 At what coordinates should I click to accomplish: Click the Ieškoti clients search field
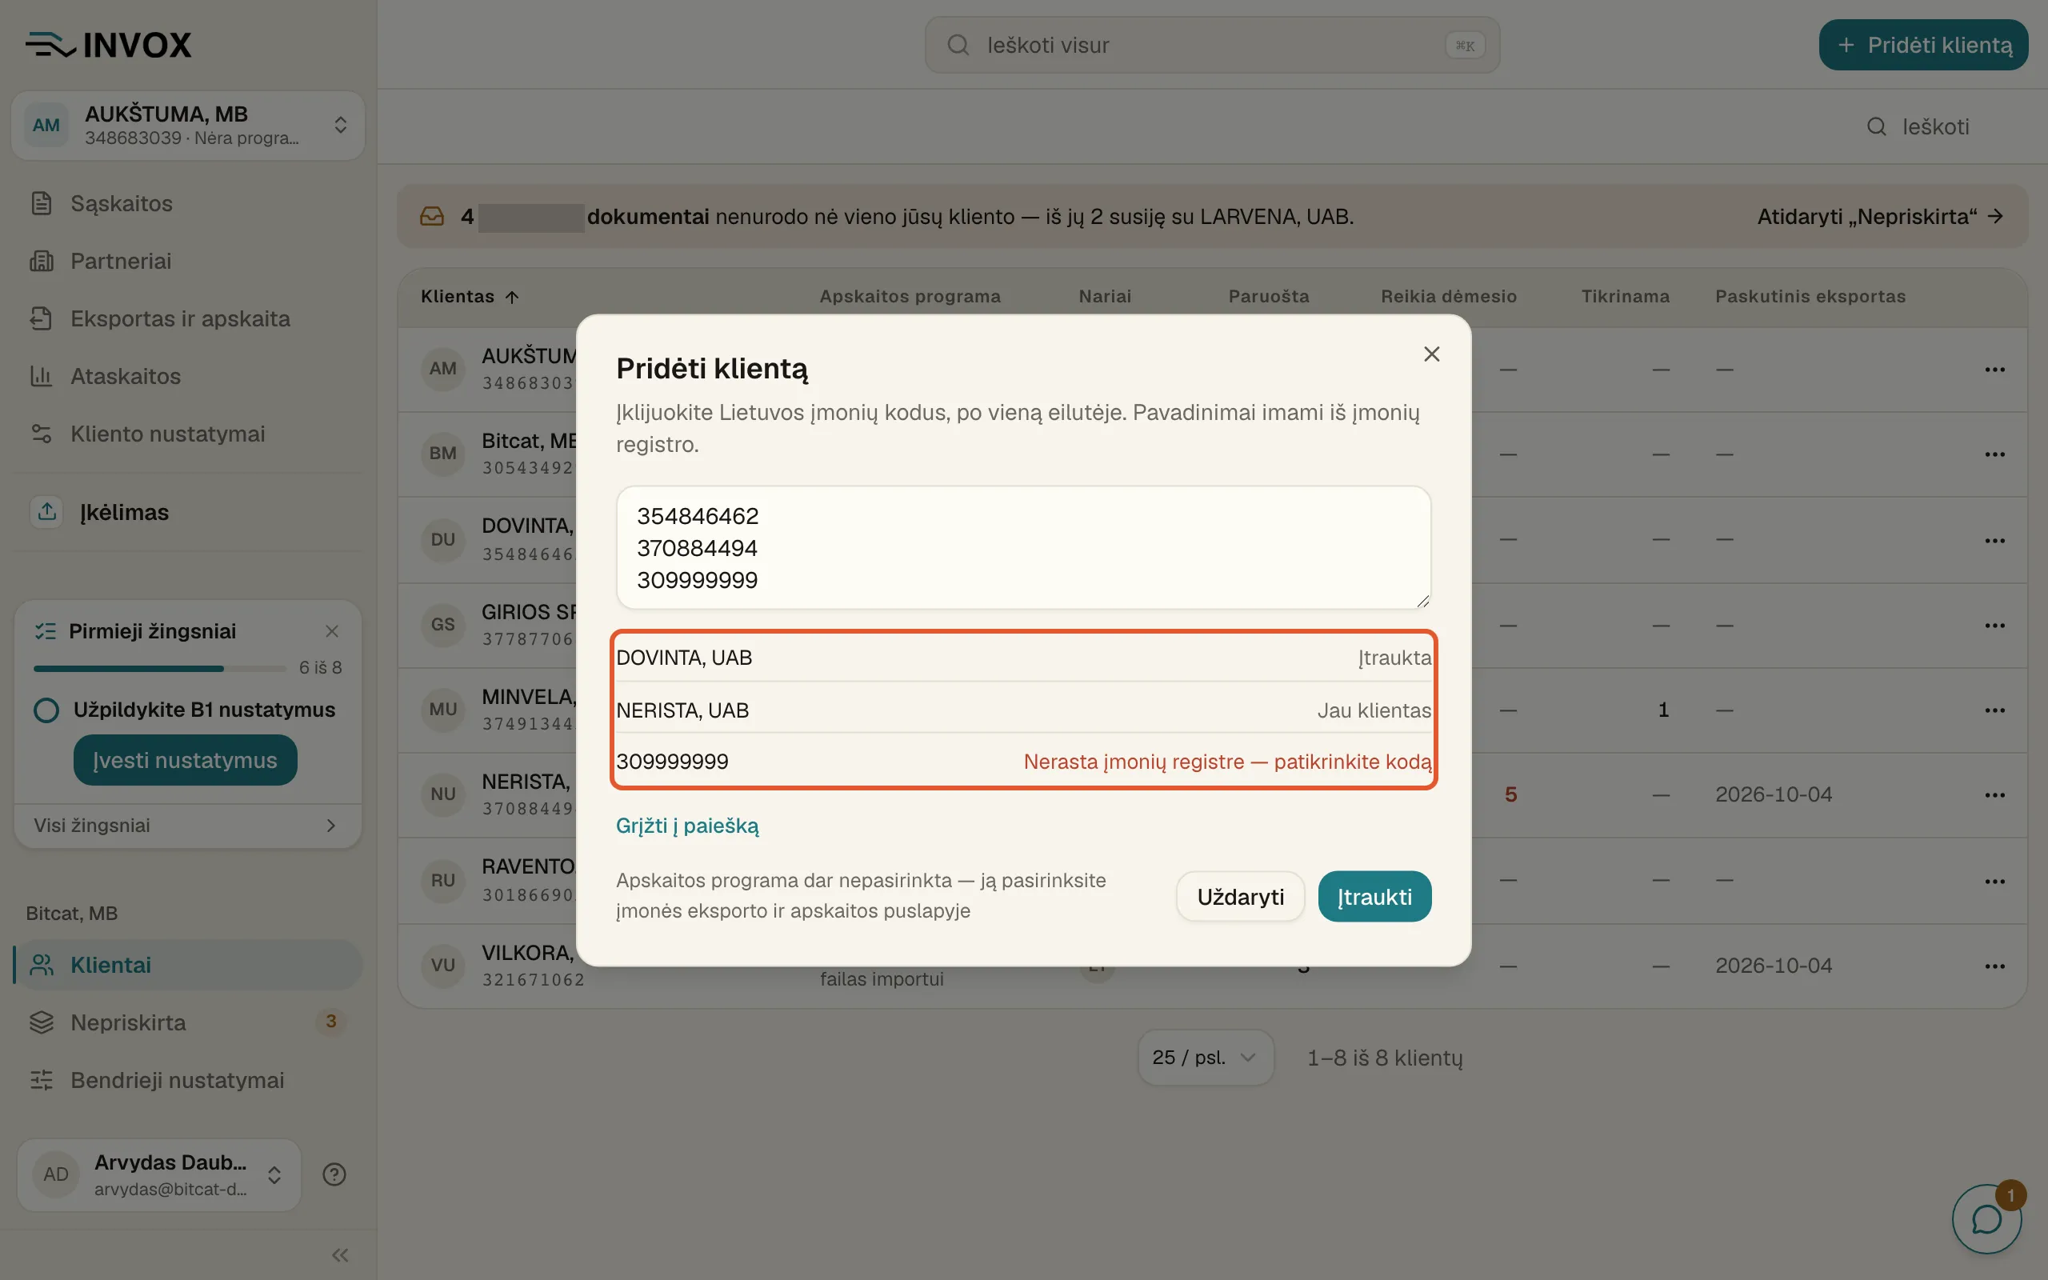1938,127
